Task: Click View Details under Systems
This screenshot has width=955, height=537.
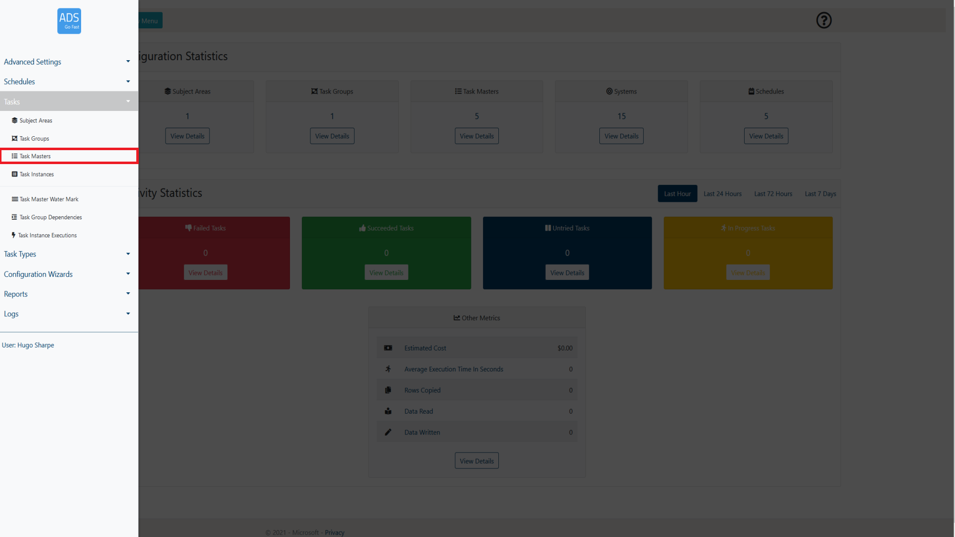Action: pos(621,136)
